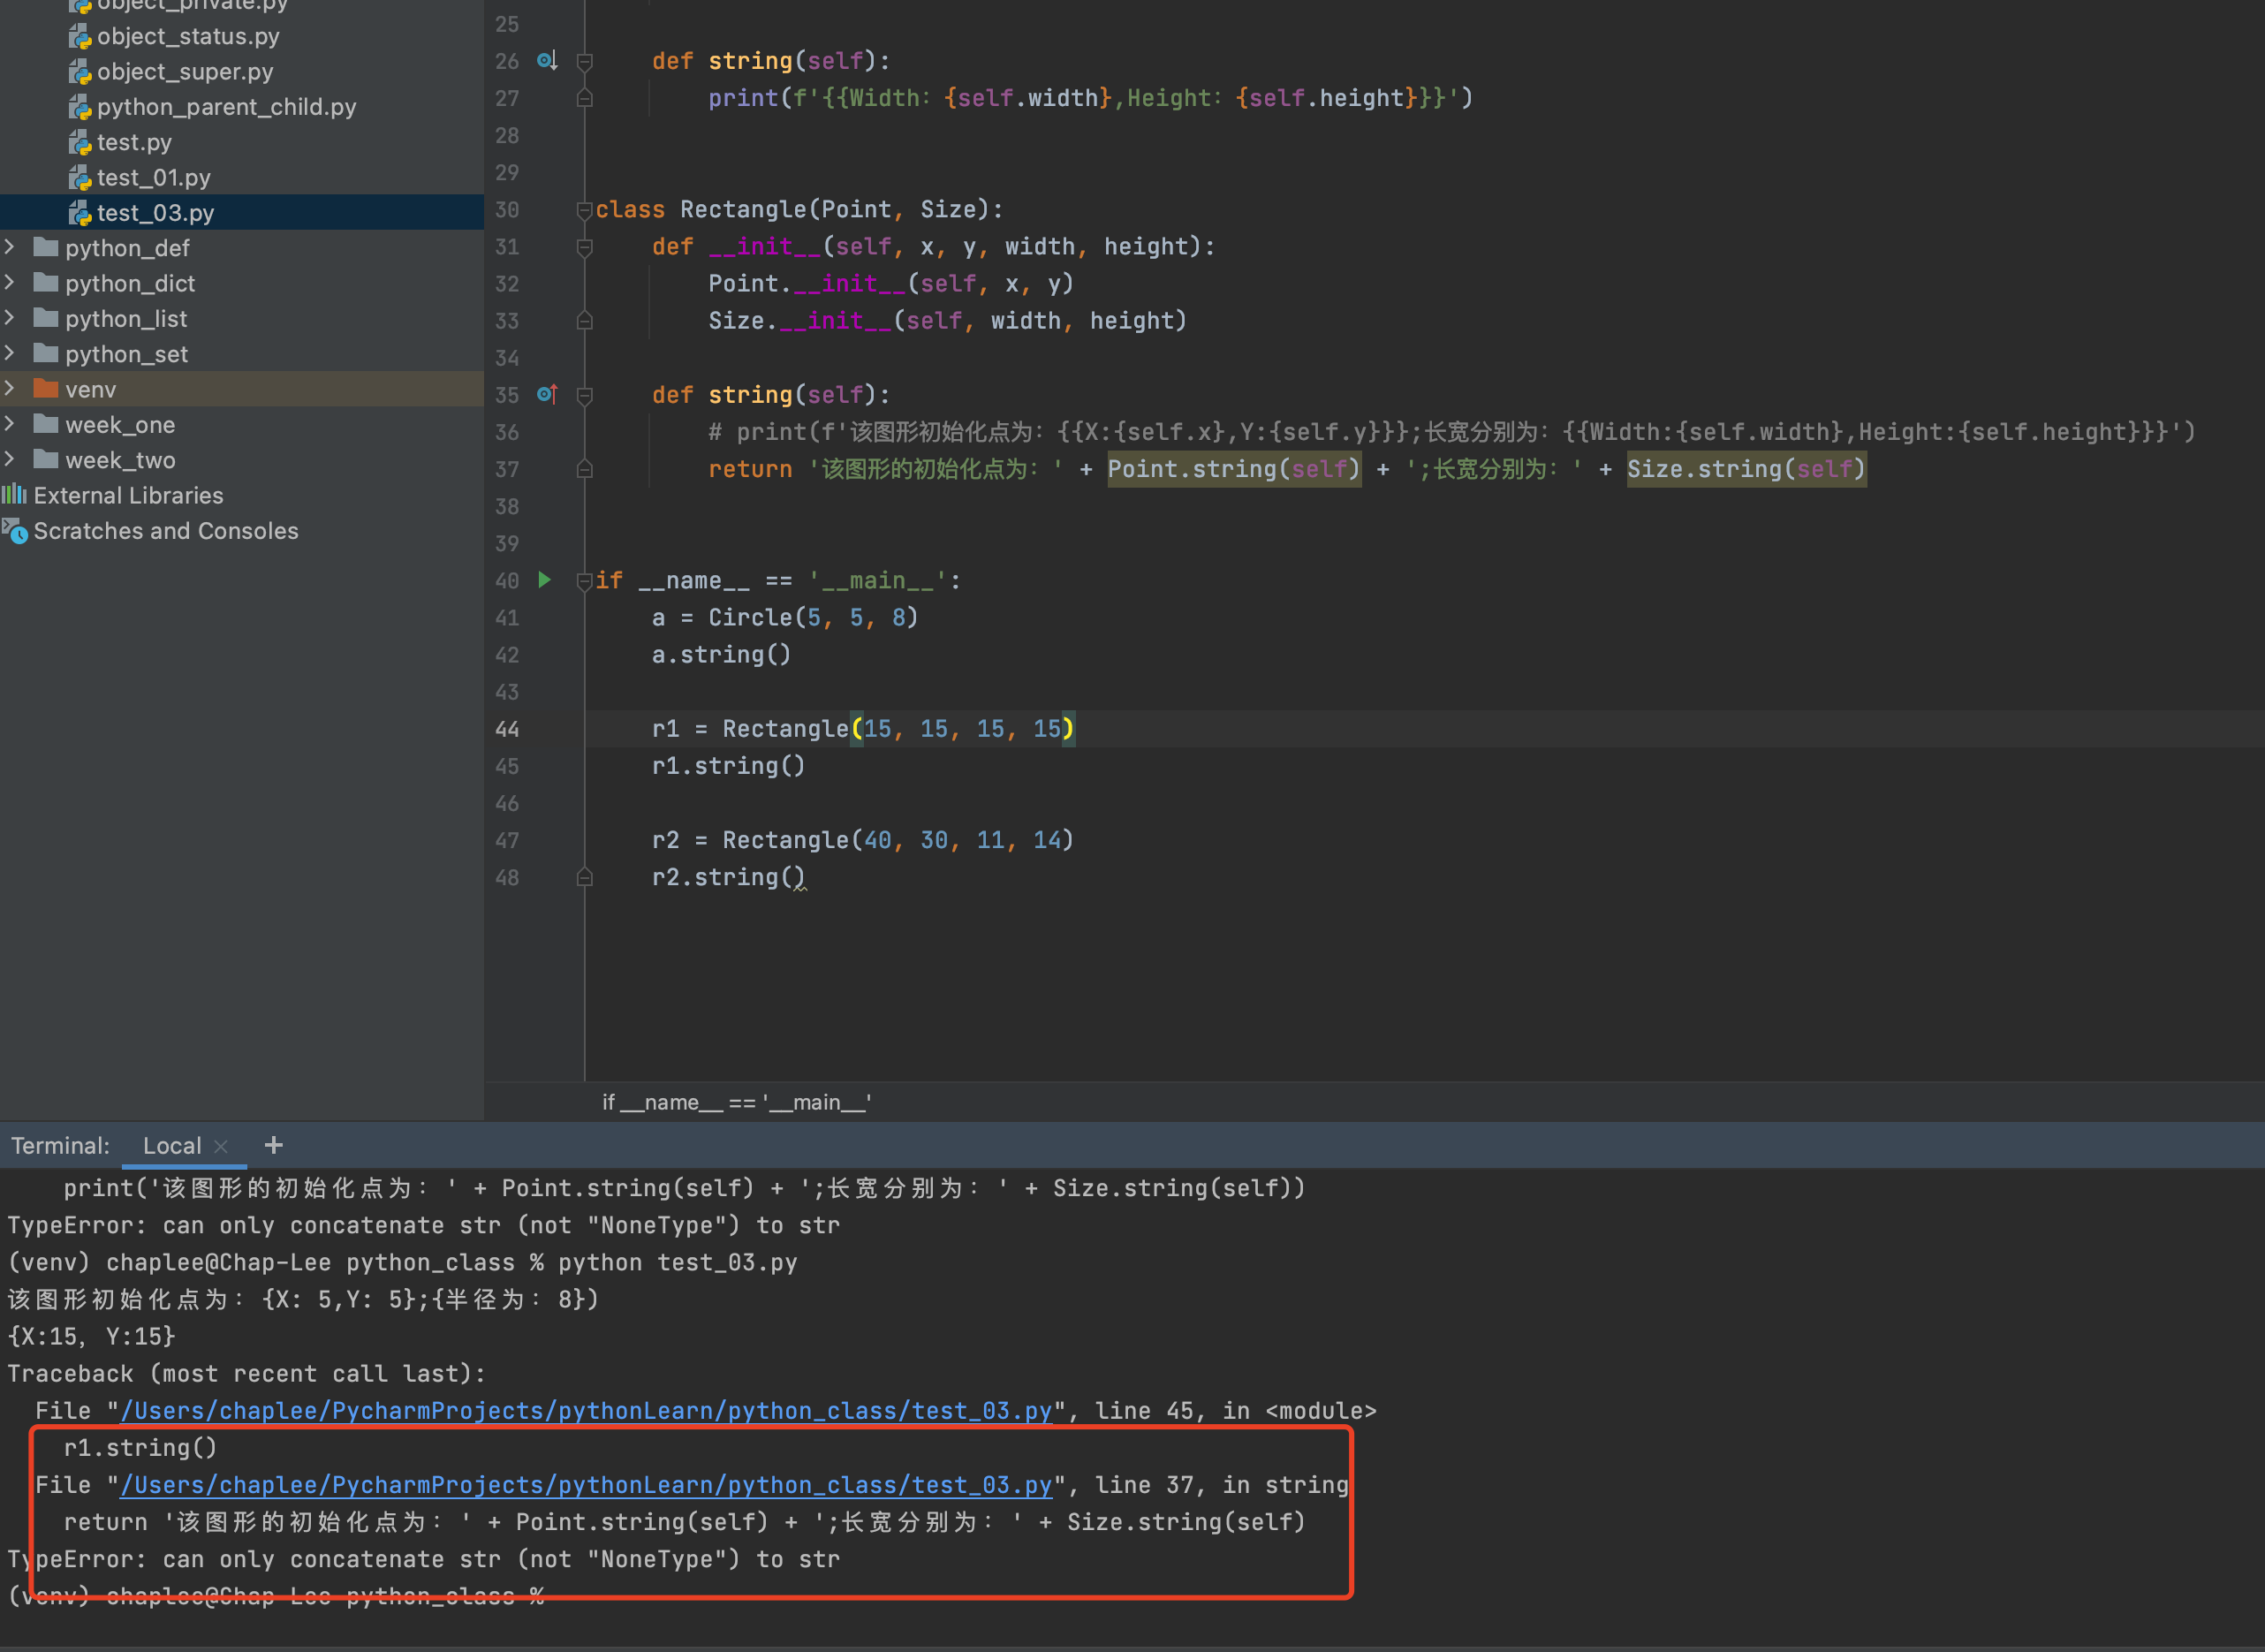Select test_03.py in project tree

pyautogui.click(x=155, y=213)
